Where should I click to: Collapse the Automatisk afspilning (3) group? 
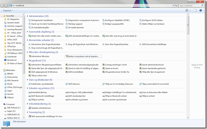[x=27, y=32]
